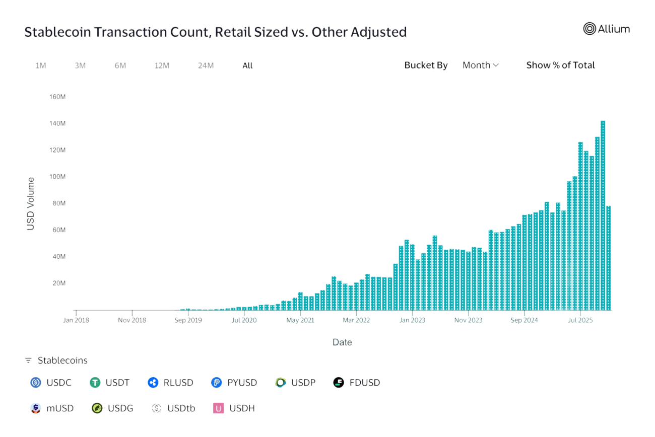
Task: Click the USDT Tether icon
Action: 95,383
